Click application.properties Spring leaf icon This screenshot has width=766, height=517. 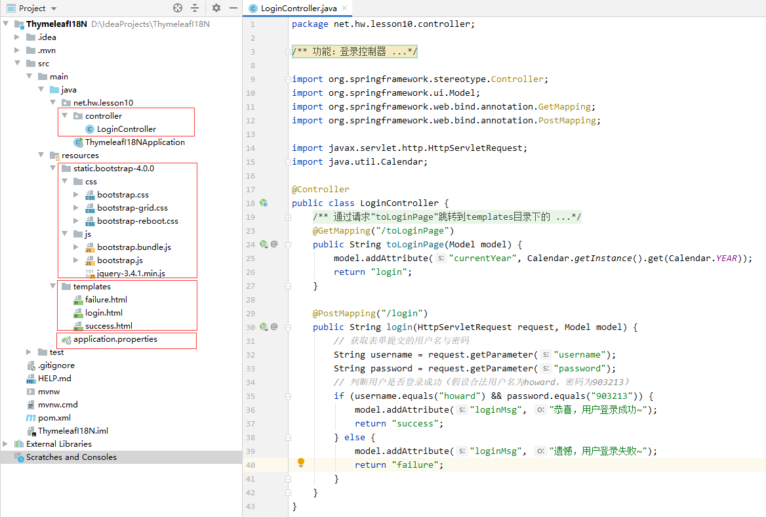click(x=66, y=340)
